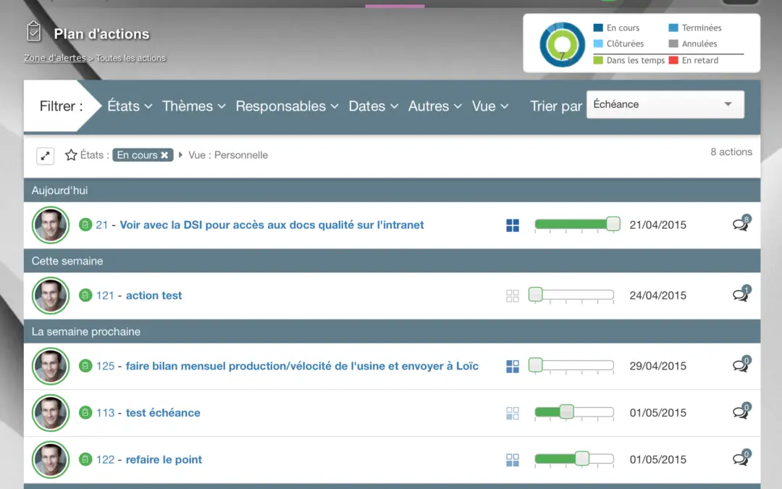Screen dimensions: 782x489
Task: Expand the Responsables filter dropdown
Action: tap(287, 106)
